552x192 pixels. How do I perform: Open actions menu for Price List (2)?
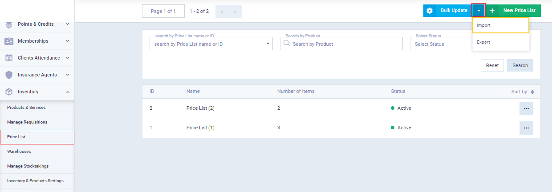[x=526, y=108]
